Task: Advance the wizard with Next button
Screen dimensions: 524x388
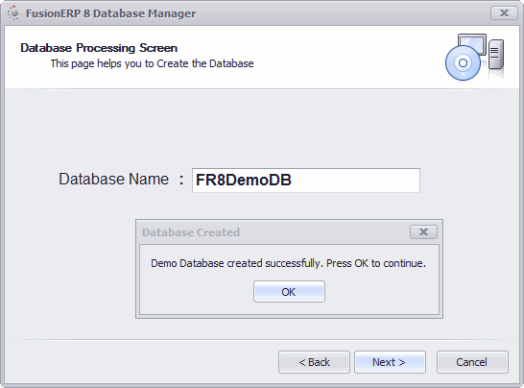Action: coord(390,362)
